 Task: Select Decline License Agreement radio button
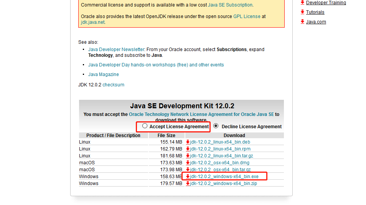(x=216, y=126)
